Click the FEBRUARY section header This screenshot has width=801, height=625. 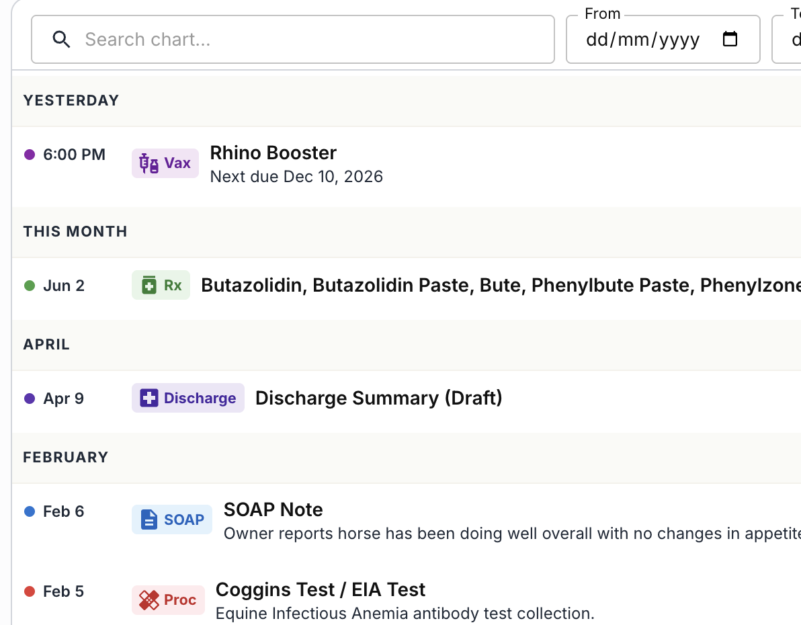(x=66, y=458)
